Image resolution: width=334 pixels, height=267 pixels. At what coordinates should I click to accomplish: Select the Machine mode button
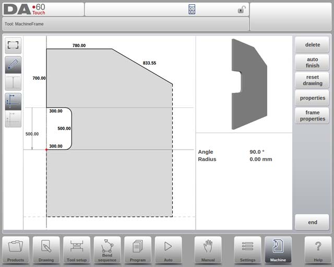278,250
